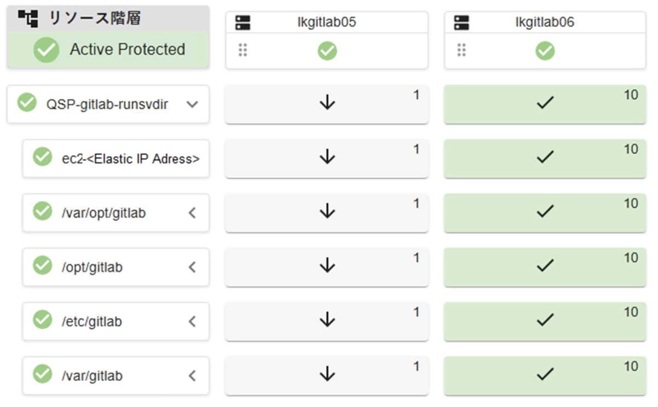Click the /opt/gitlab active cell on lkgitlab06

[545, 267]
